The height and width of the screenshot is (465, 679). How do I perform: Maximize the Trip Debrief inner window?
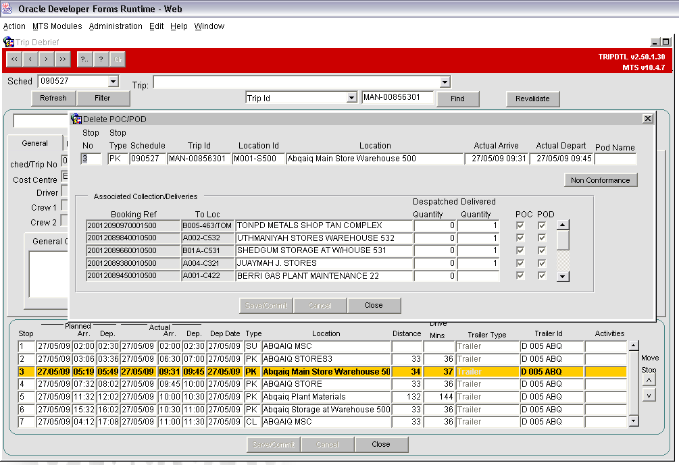coord(666,42)
